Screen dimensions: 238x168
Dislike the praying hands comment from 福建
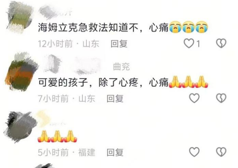(x=221, y=152)
